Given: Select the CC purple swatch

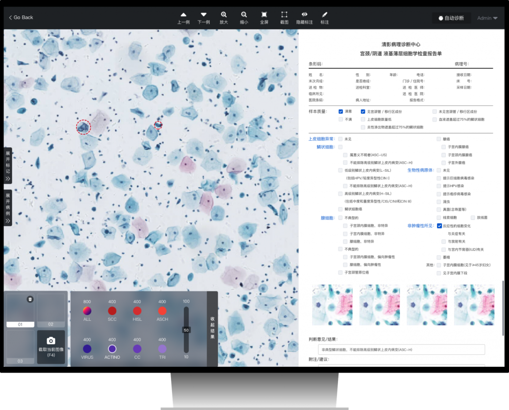Looking at the screenshot, I should pyautogui.click(x=137, y=349).
